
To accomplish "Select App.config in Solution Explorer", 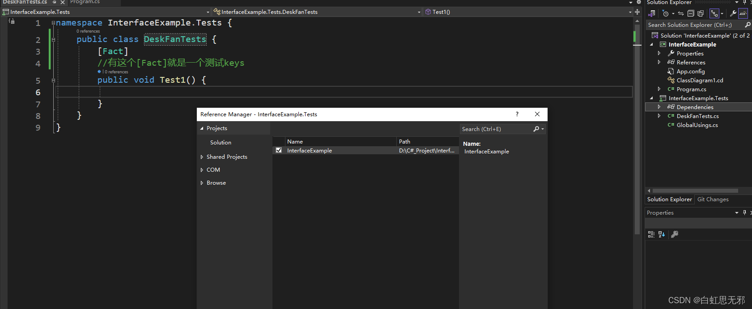I will click(690, 71).
